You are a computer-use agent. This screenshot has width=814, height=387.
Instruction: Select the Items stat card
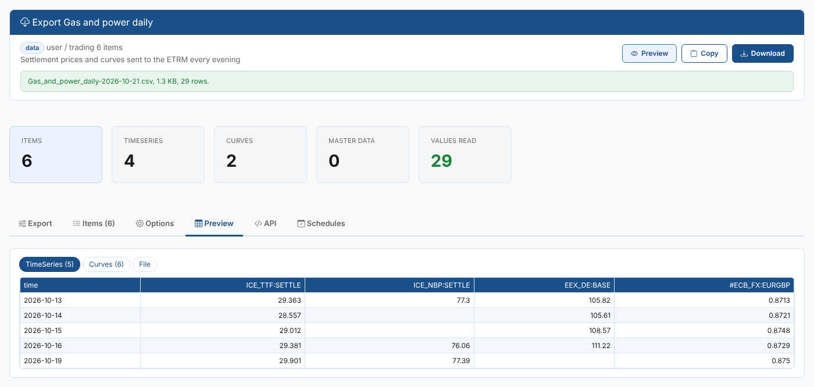pyautogui.click(x=56, y=155)
